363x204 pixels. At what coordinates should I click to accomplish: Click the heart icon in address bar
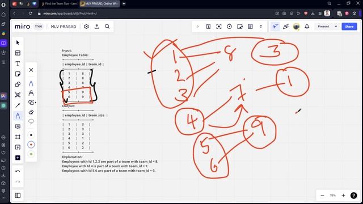(306, 14)
